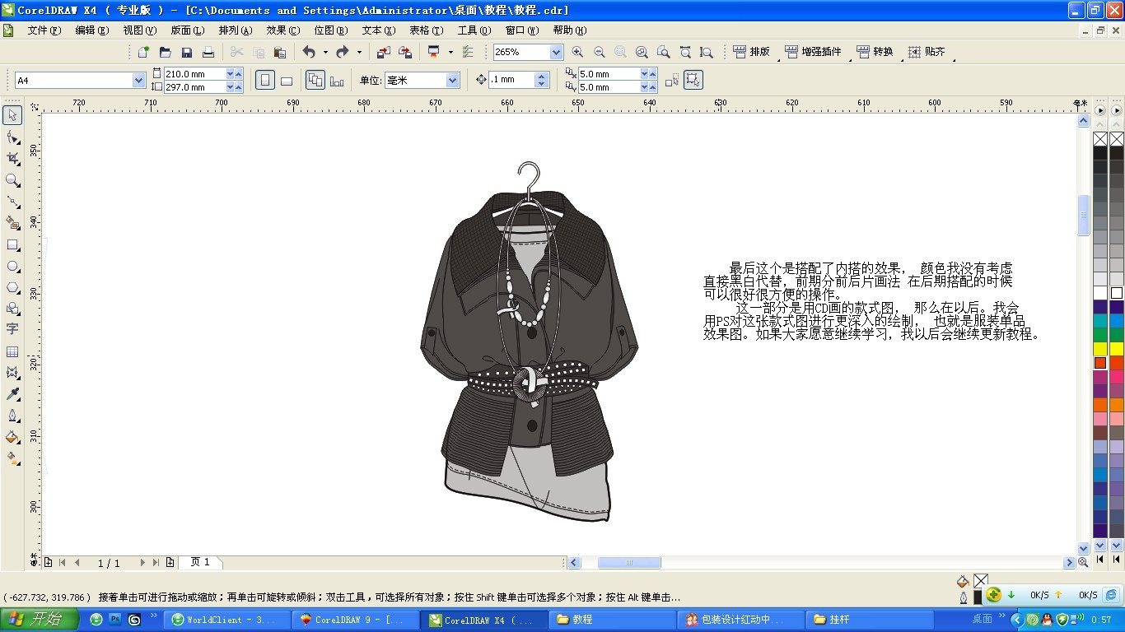
Task: Click the nudge offset input field
Action: coord(511,80)
